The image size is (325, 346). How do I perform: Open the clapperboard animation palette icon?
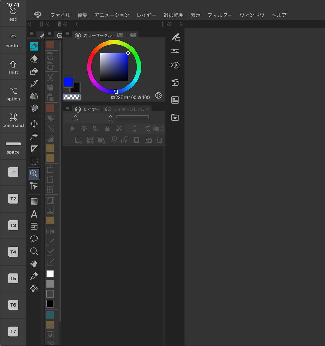coord(175,83)
